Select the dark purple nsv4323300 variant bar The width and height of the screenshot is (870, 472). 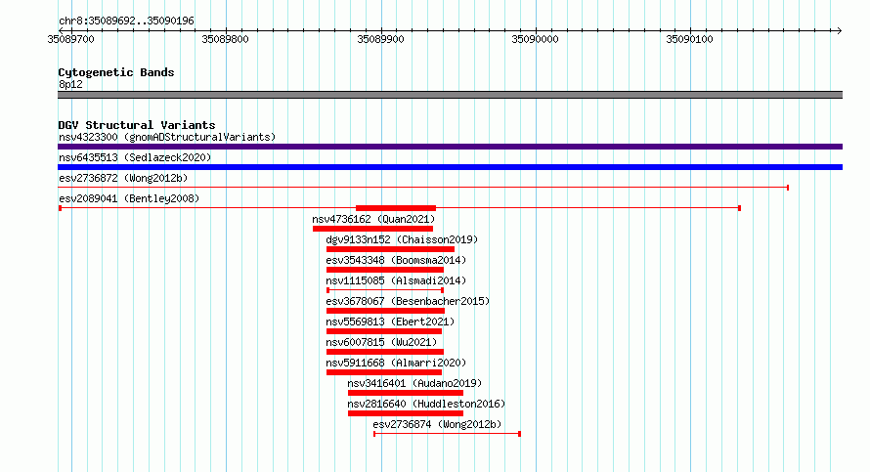click(x=450, y=147)
